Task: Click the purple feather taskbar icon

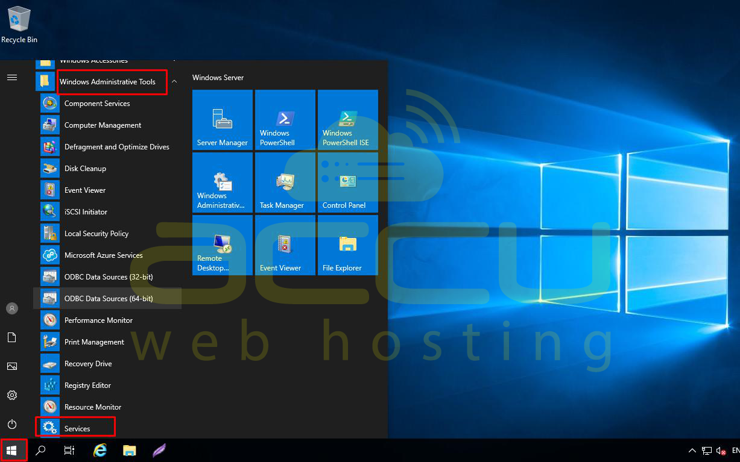Action: pos(159,450)
